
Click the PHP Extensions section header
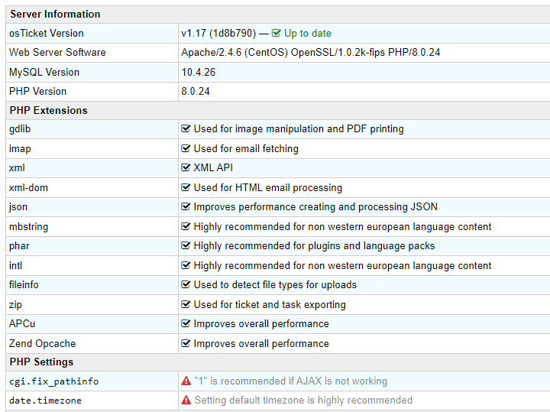pyautogui.click(x=49, y=110)
